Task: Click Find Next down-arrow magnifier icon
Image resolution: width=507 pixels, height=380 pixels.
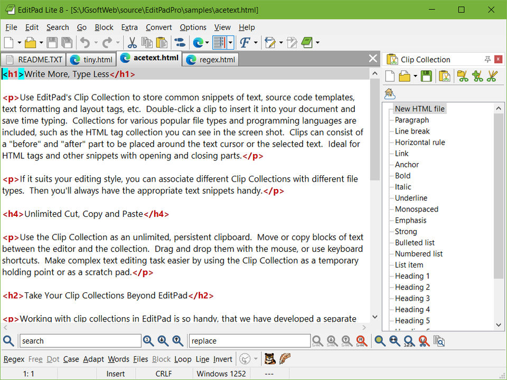Action: pos(163,340)
